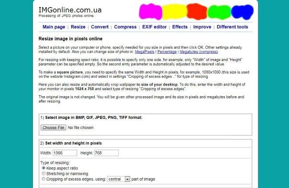Open the Effects section
This screenshot has height=188, width=289.
(x=180, y=27)
